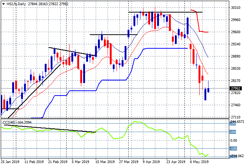Click the HSI.fs,Daily chart title text

pos(16,4)
